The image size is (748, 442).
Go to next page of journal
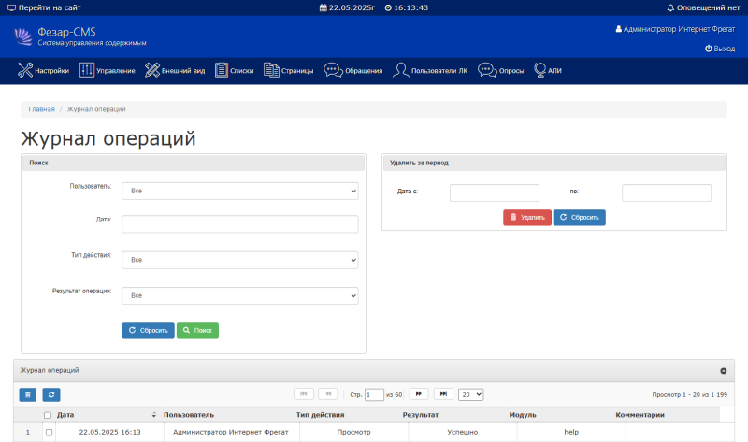pyautogui.click(x=420, y=394)
